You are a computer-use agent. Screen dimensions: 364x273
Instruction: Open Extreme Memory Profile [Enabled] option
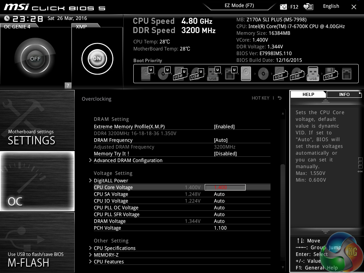[224, 127]
